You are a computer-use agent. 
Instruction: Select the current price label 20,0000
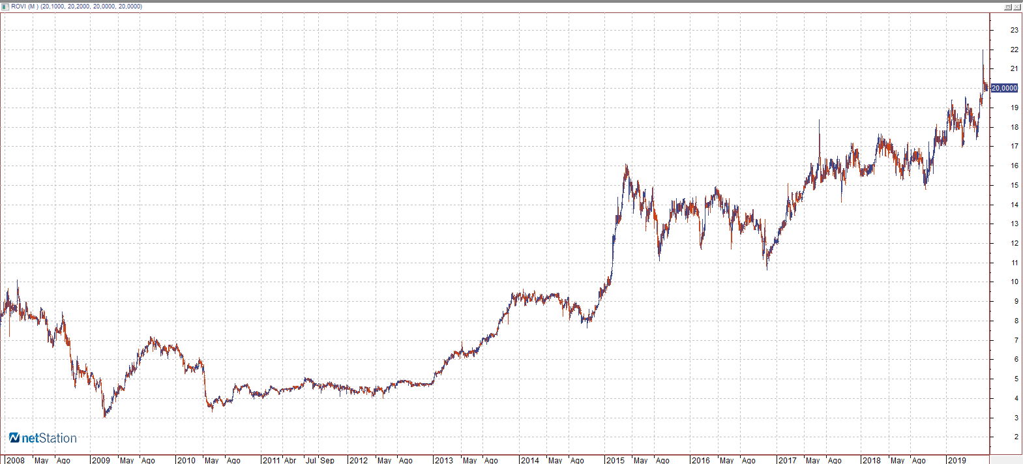point(1004,88)
